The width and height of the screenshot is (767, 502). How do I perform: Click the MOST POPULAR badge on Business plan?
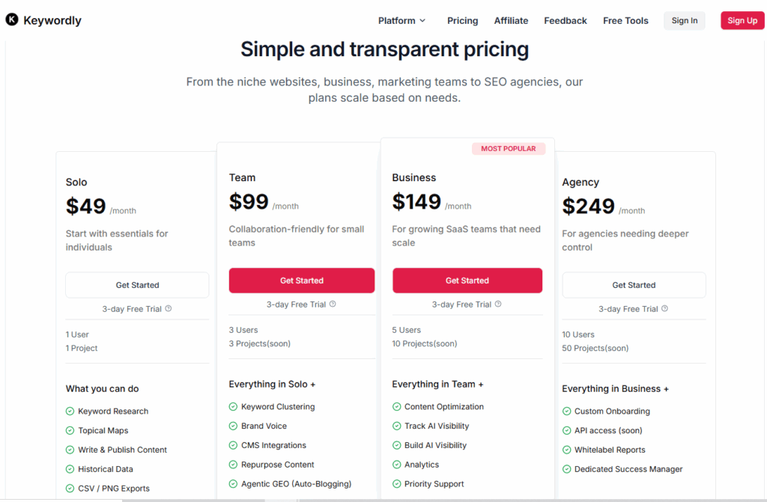[509, 148]
